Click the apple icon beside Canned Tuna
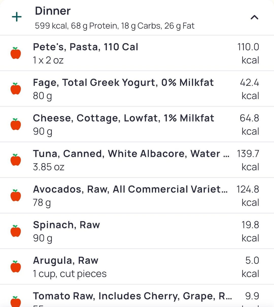This screenshot has height=307, width=274. point(16,160)
